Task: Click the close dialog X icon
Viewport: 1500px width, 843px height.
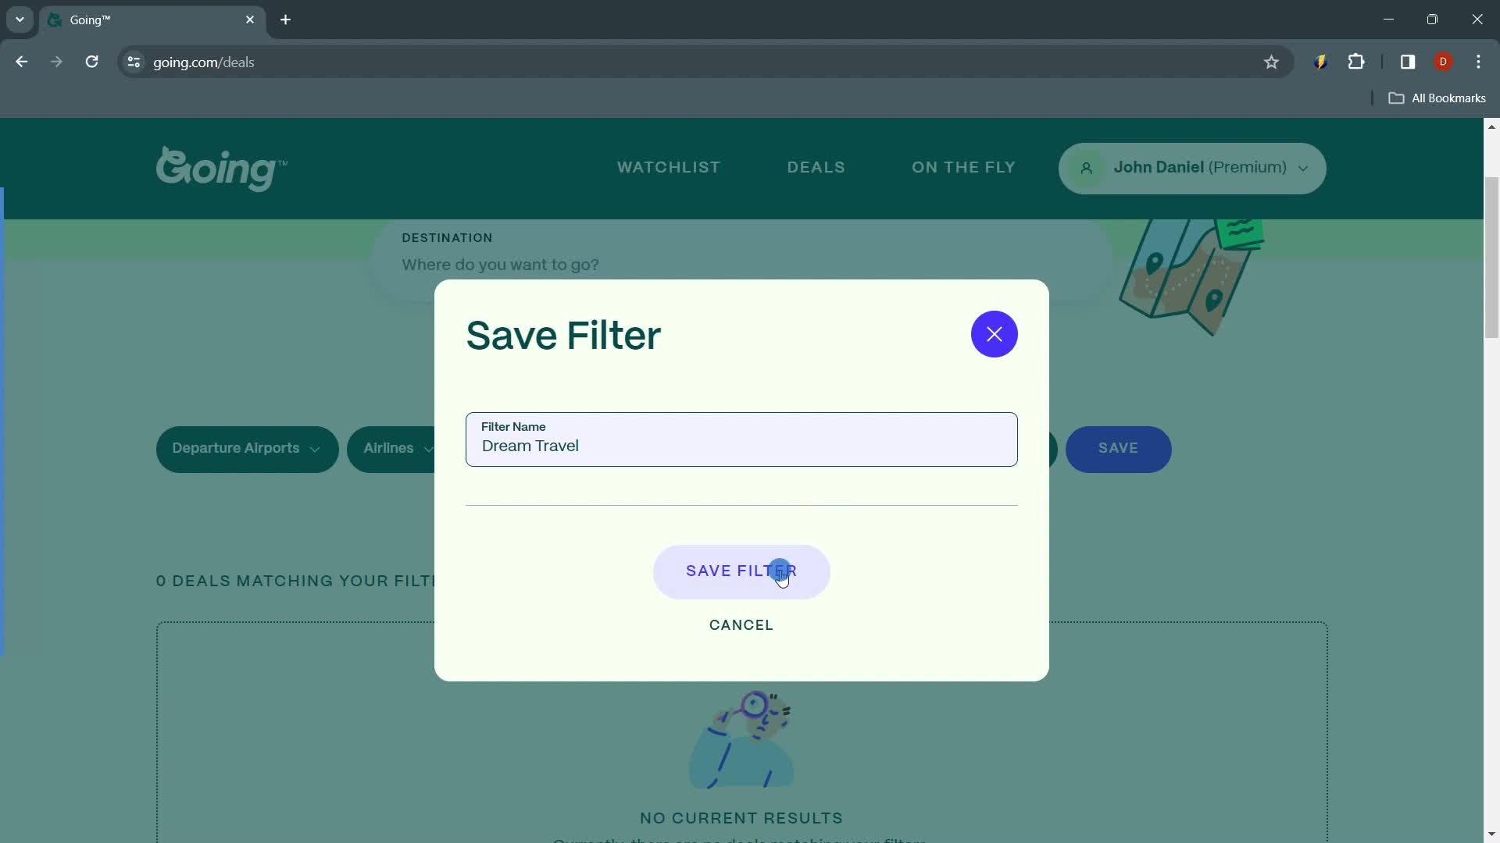Action: coord(995,333)
